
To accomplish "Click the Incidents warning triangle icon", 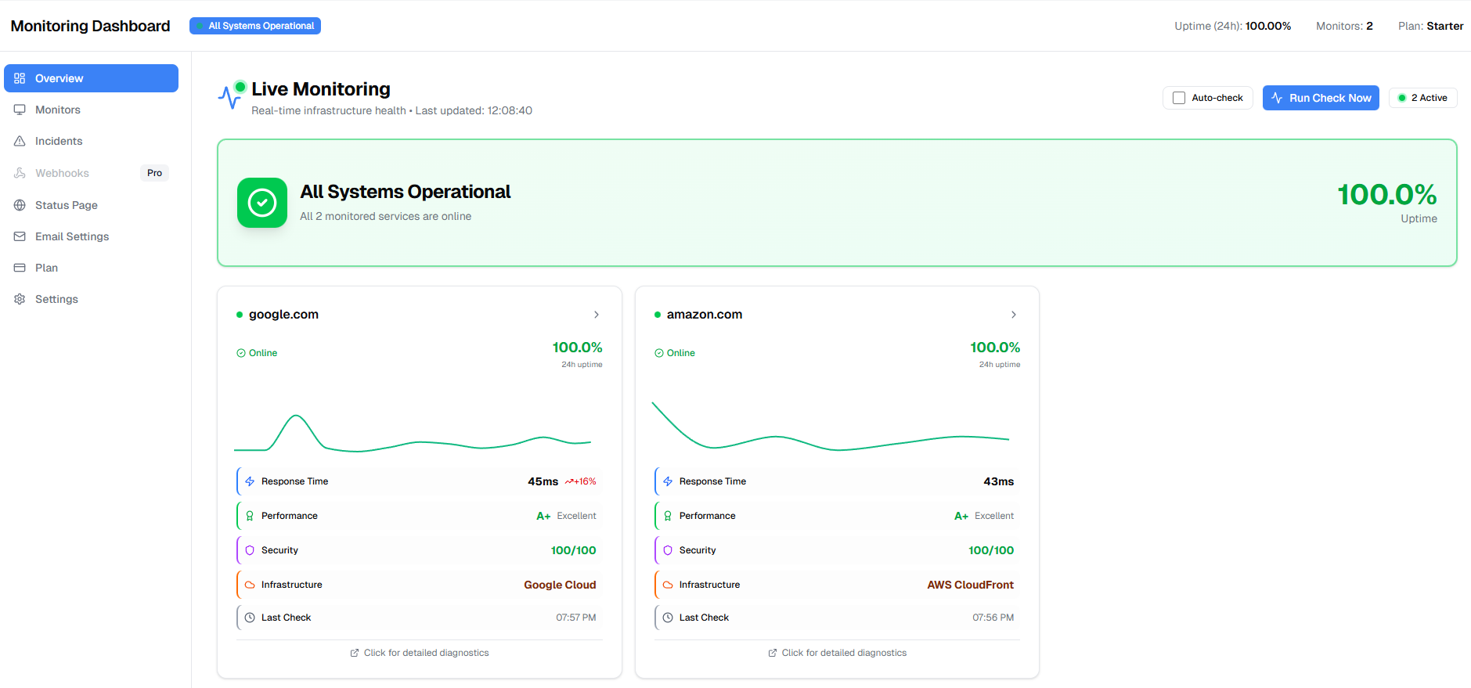I will point(20,141).
